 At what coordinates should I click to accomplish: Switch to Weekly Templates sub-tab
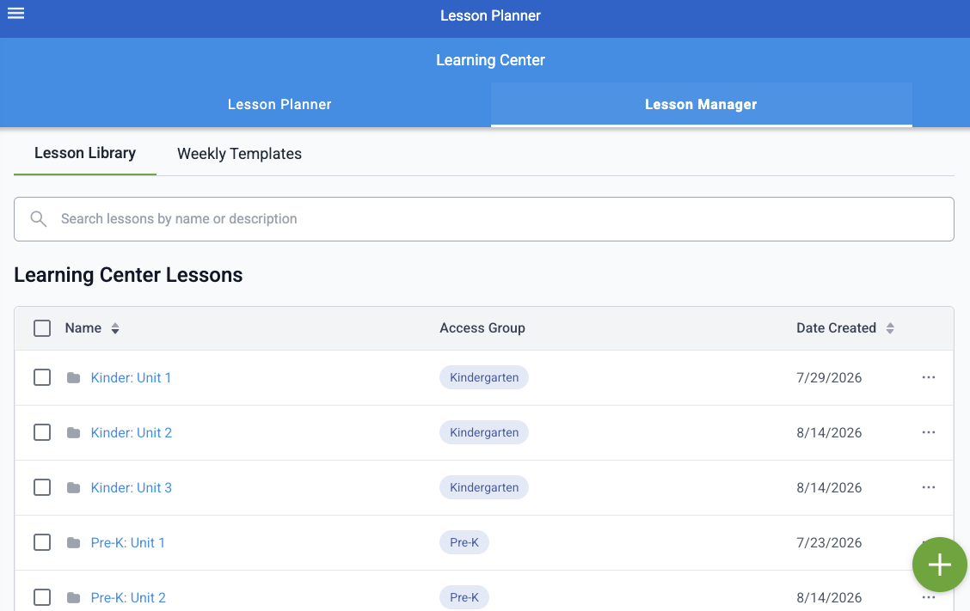coord(239,153)
